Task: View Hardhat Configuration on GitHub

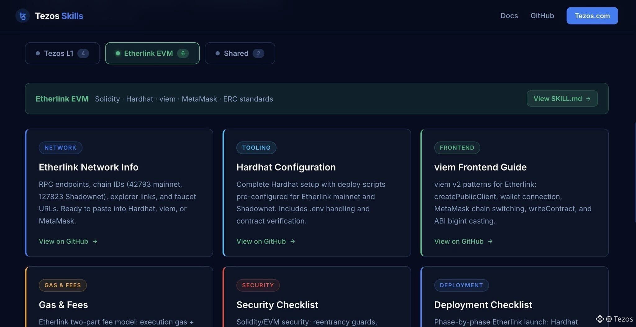Action: [266, 241]
